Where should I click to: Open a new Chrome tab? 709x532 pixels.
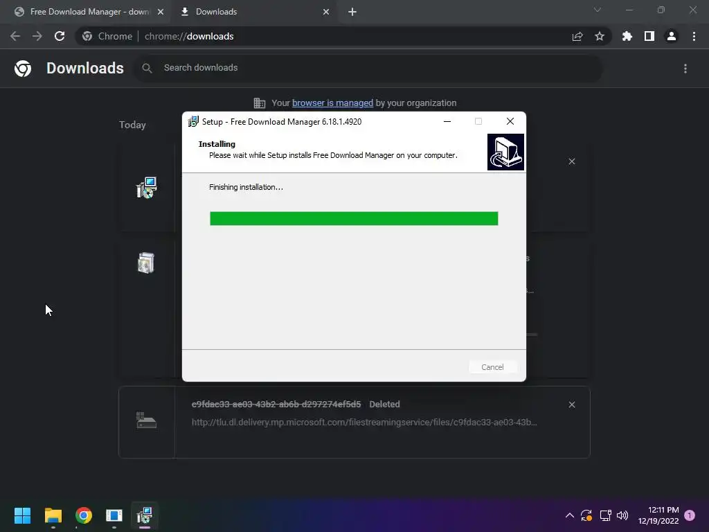352,12
